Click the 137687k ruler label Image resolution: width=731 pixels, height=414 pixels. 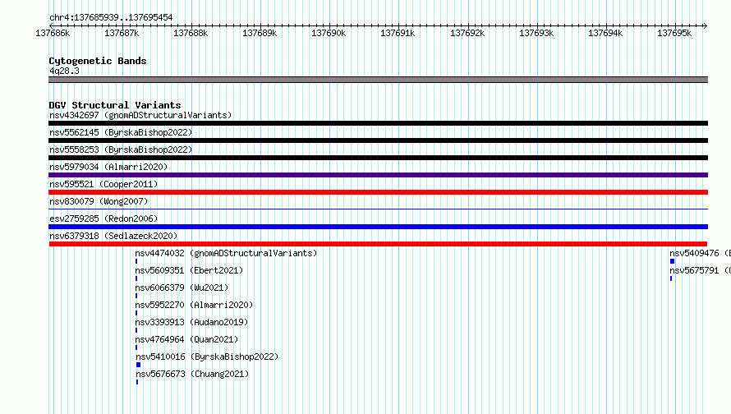click(x=122, y=33)
